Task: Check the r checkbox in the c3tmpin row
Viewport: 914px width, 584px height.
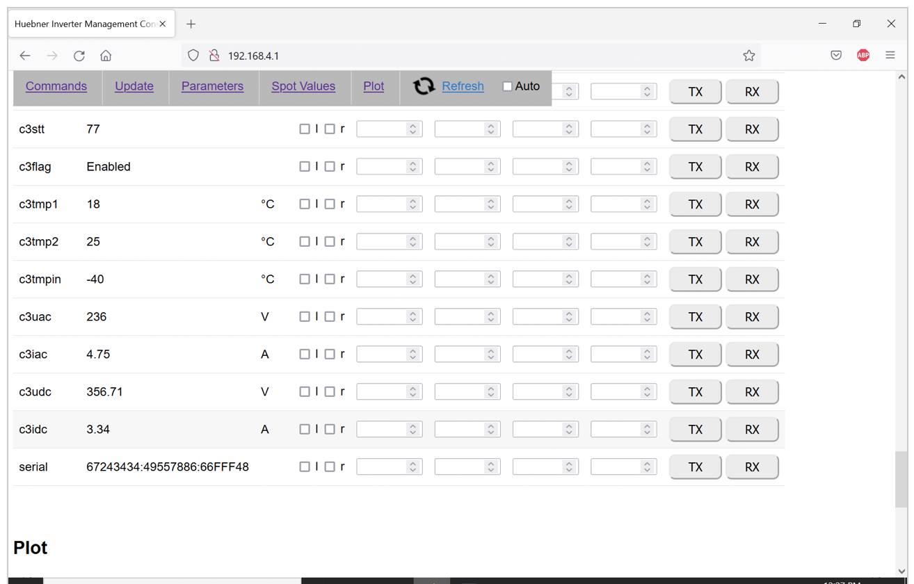Action: 330,279
